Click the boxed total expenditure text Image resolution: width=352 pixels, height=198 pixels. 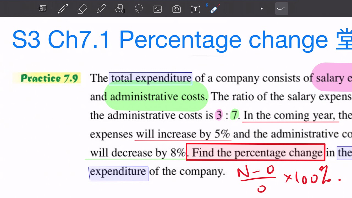point(150,78)
